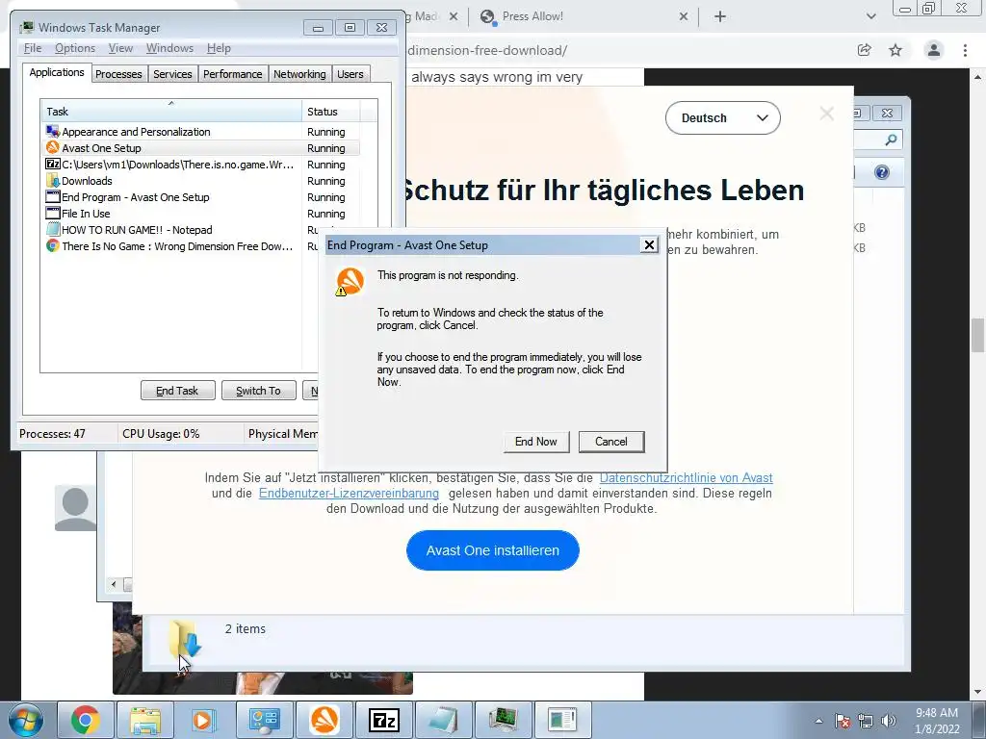This screenshot has width=986, height=739.
Task: Bookmark page with Chrome star icon
Action: pos(895,50)
